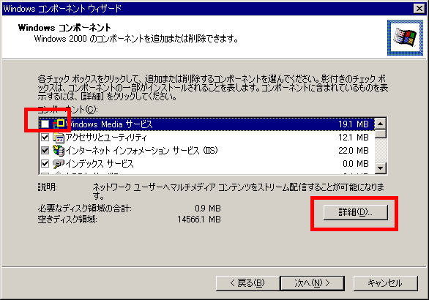
Task: Click the 14566.1 MB free disk value
Action: pyautogui.click(x=199, y=220)
